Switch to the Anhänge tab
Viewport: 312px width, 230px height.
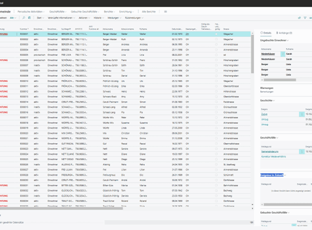284,33
